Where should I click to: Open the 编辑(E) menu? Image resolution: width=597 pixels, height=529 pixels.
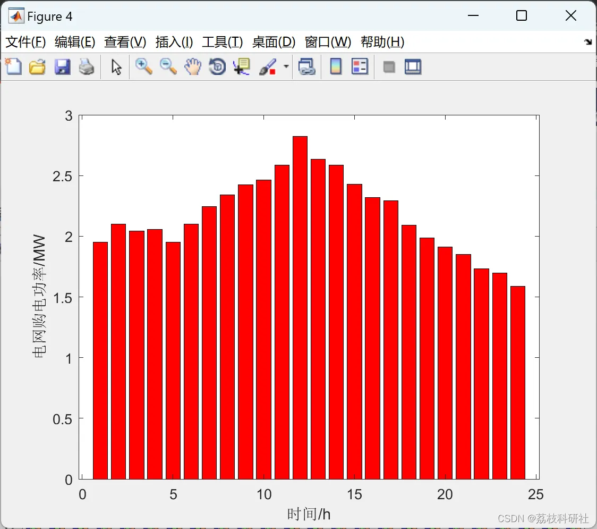pos(74,42)
